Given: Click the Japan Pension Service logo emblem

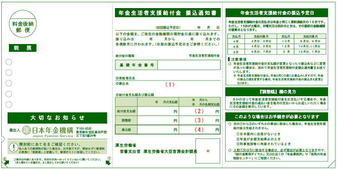Looking at the screenshot, I should tap(27, 130).
